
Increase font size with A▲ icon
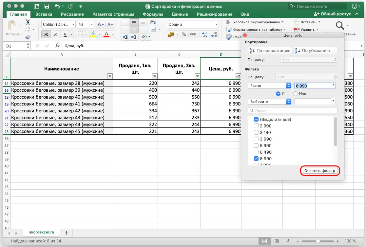coord(101,25)
